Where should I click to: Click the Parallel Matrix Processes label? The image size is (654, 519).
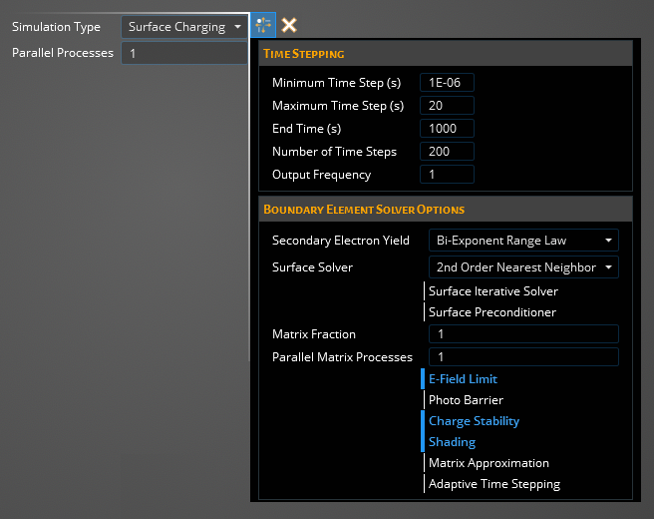(342, 357)
